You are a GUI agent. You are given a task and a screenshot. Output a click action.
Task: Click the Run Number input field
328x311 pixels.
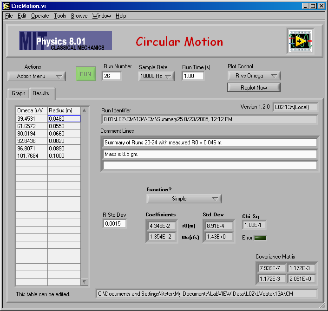[x=112, y=76]
